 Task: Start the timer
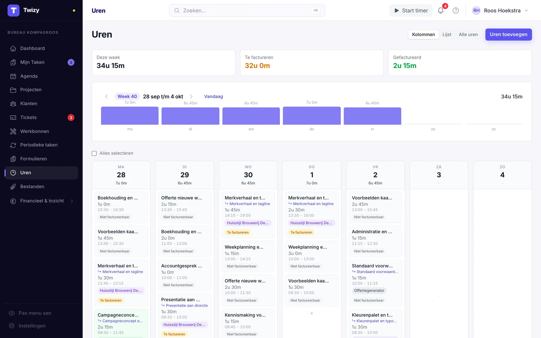[411, 10]
